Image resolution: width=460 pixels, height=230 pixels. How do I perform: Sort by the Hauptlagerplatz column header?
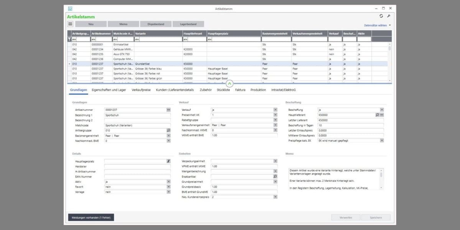(x=234, y=34)
